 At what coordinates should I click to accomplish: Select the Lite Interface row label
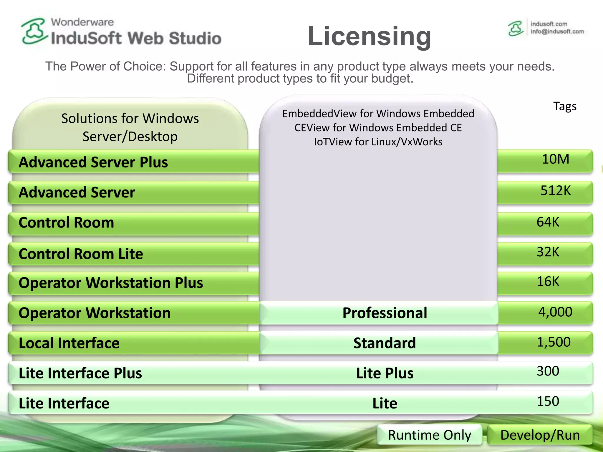[x=64, y=403]
